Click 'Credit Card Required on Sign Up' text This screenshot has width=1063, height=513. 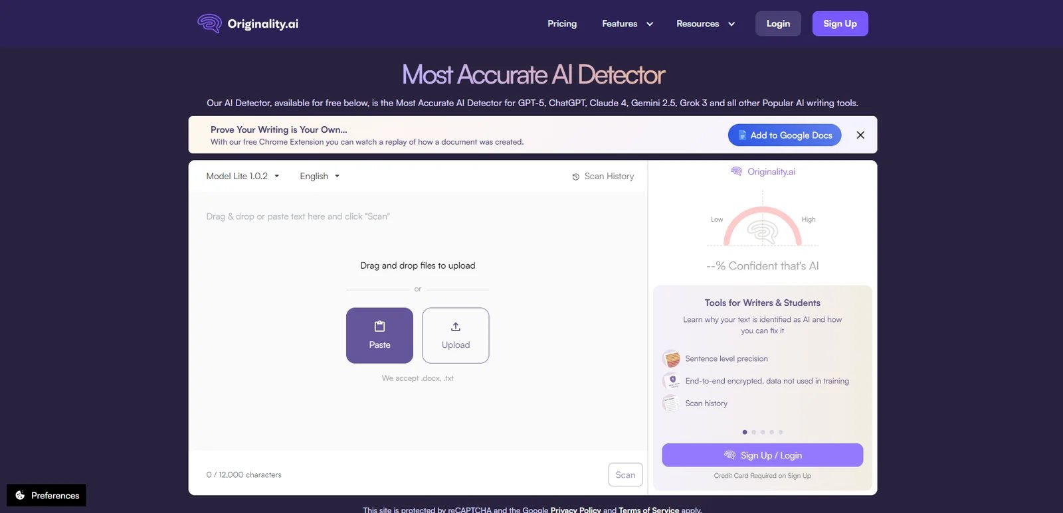763,476
